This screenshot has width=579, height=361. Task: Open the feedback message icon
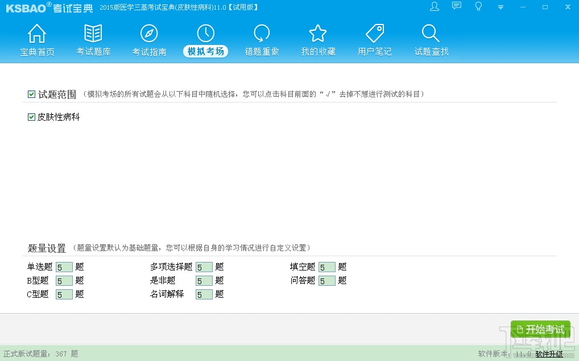[x=457, y=6]
